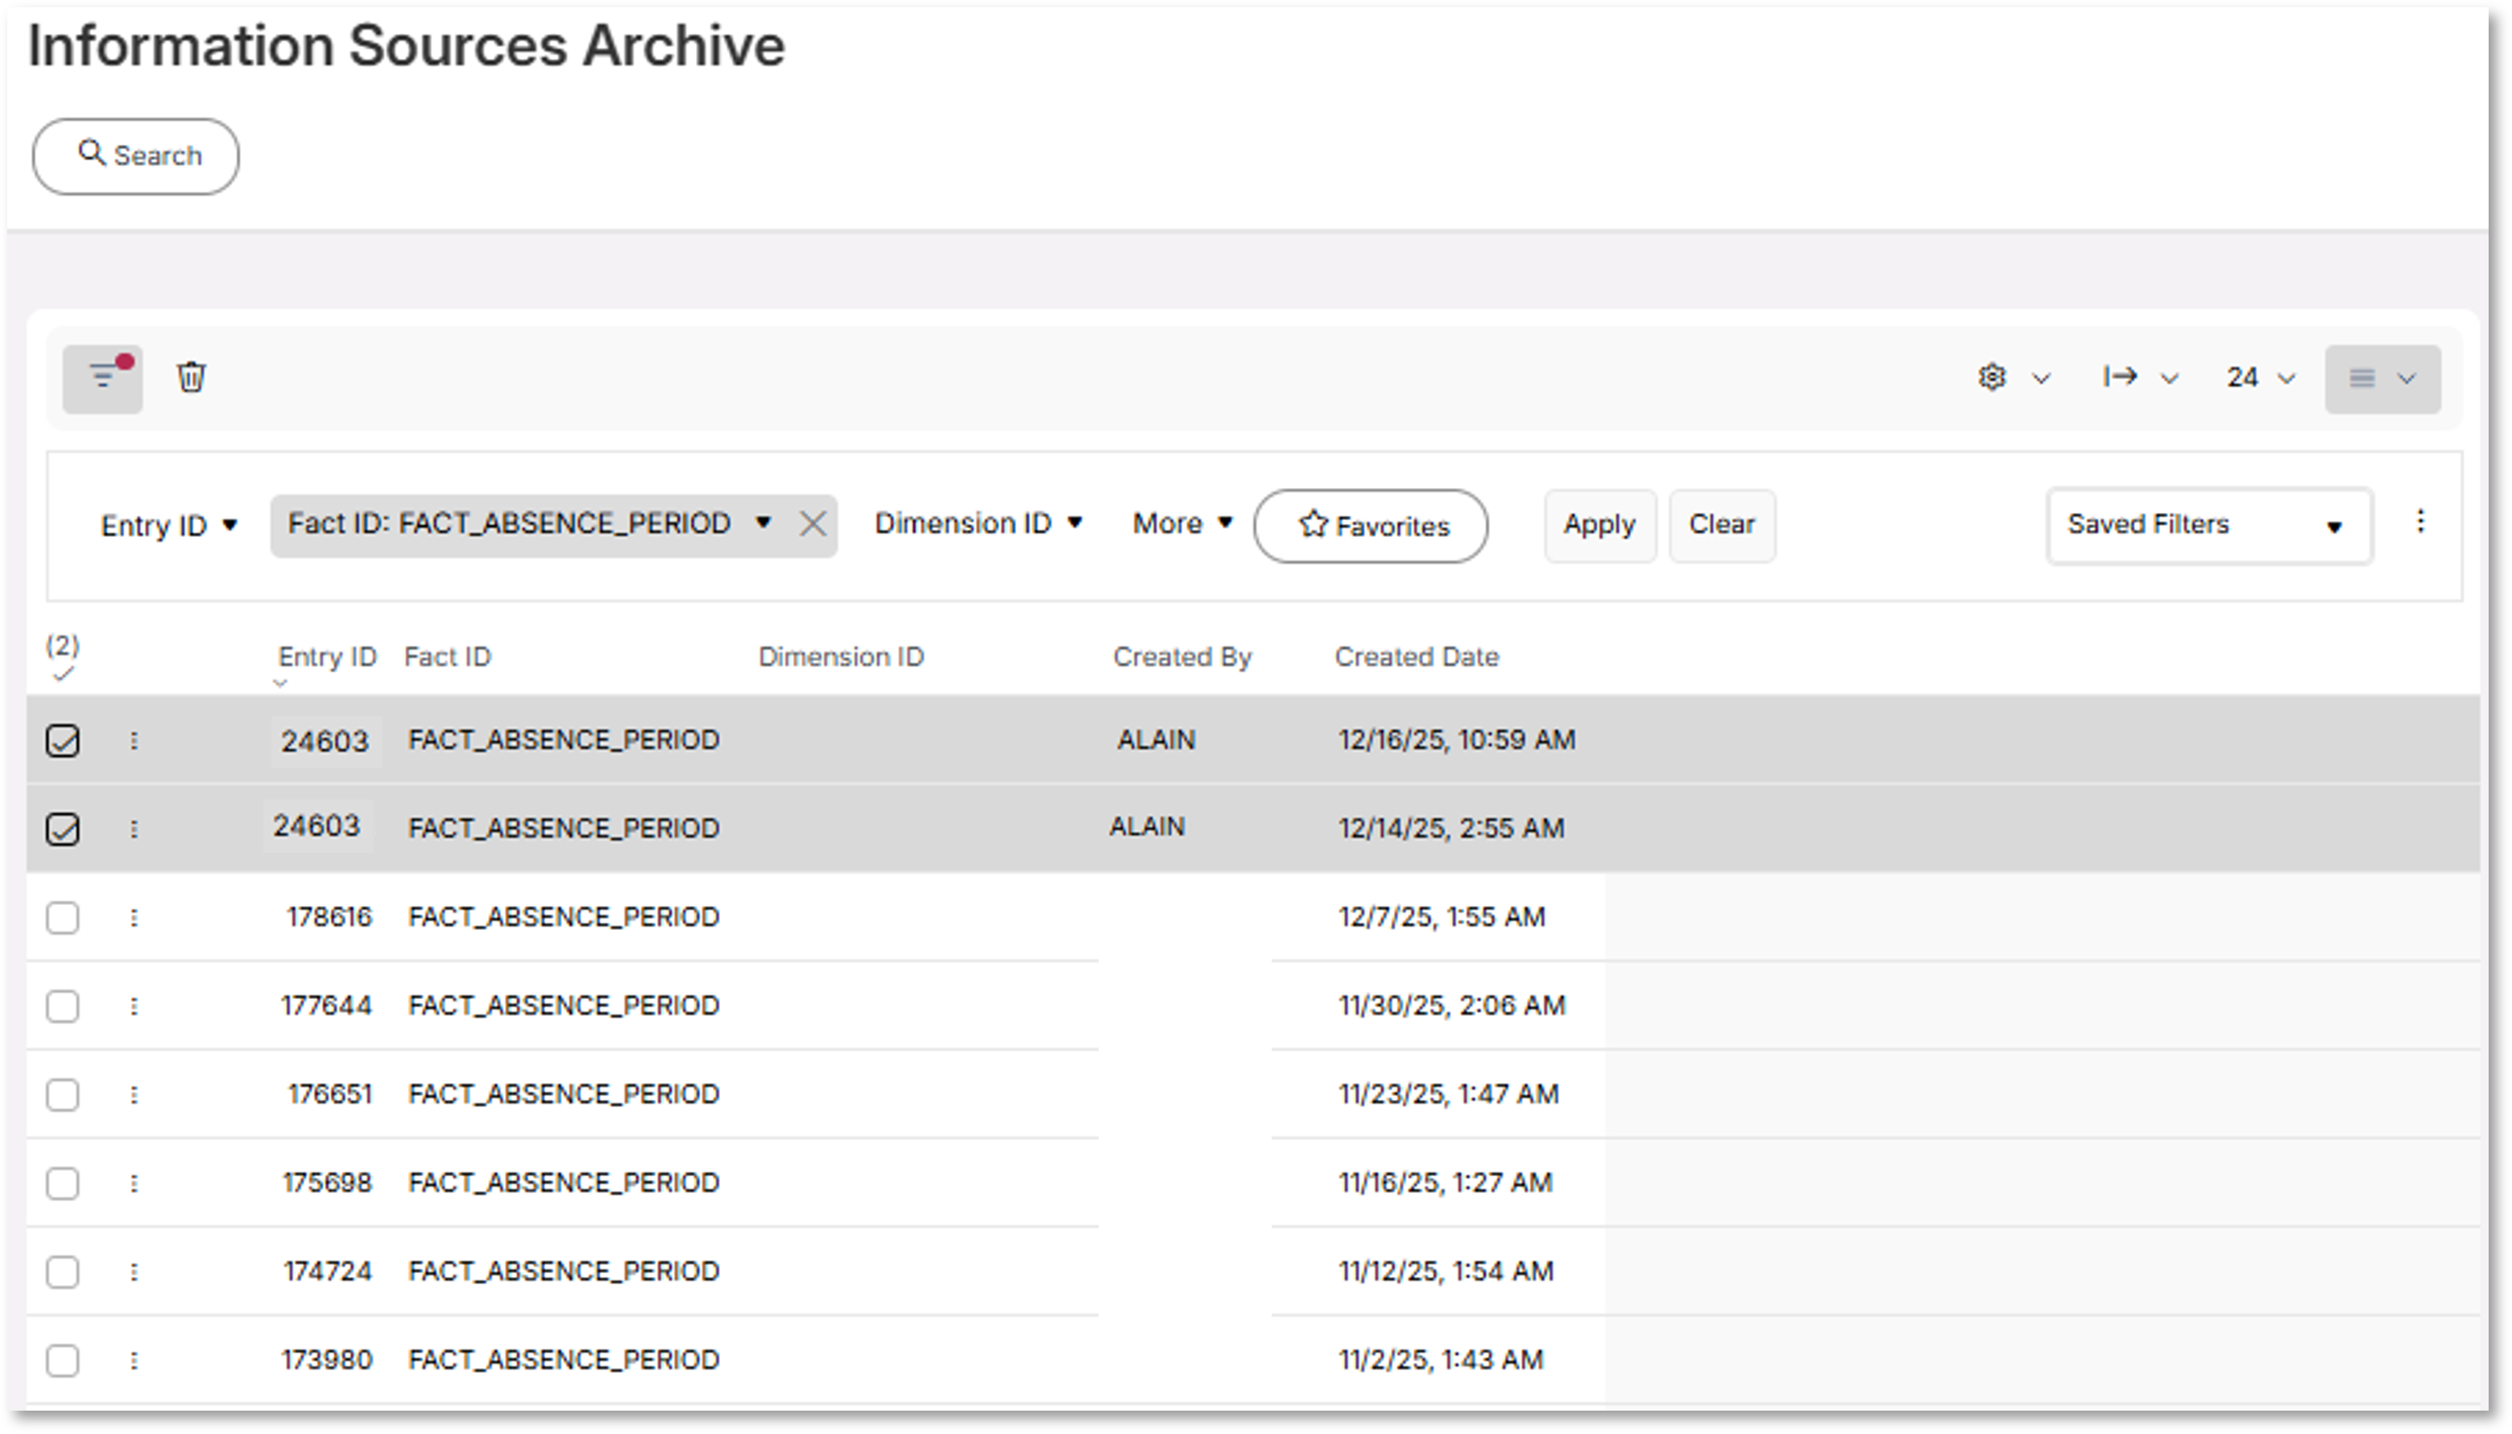Remove the Fact ID filter with X

[813, 524]
